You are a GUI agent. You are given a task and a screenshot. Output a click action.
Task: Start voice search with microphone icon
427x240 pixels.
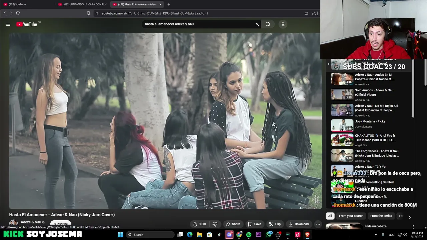283,24
